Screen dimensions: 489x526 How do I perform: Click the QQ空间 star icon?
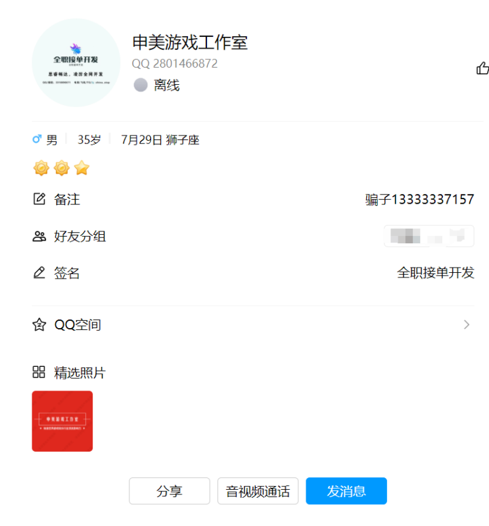[x=39, y=325]
